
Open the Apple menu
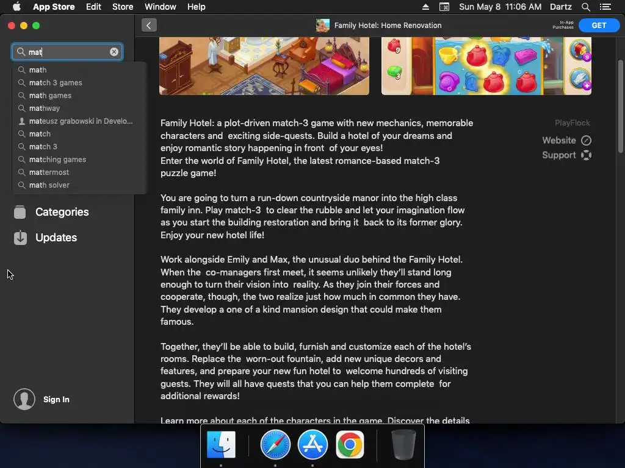pos(16,7)
